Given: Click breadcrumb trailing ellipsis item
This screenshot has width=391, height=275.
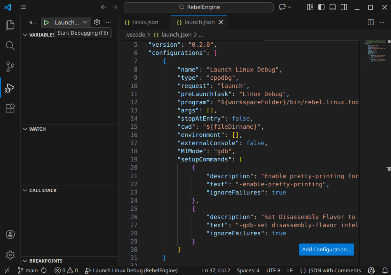Looking at the screenshot, I should pos(201,35).
